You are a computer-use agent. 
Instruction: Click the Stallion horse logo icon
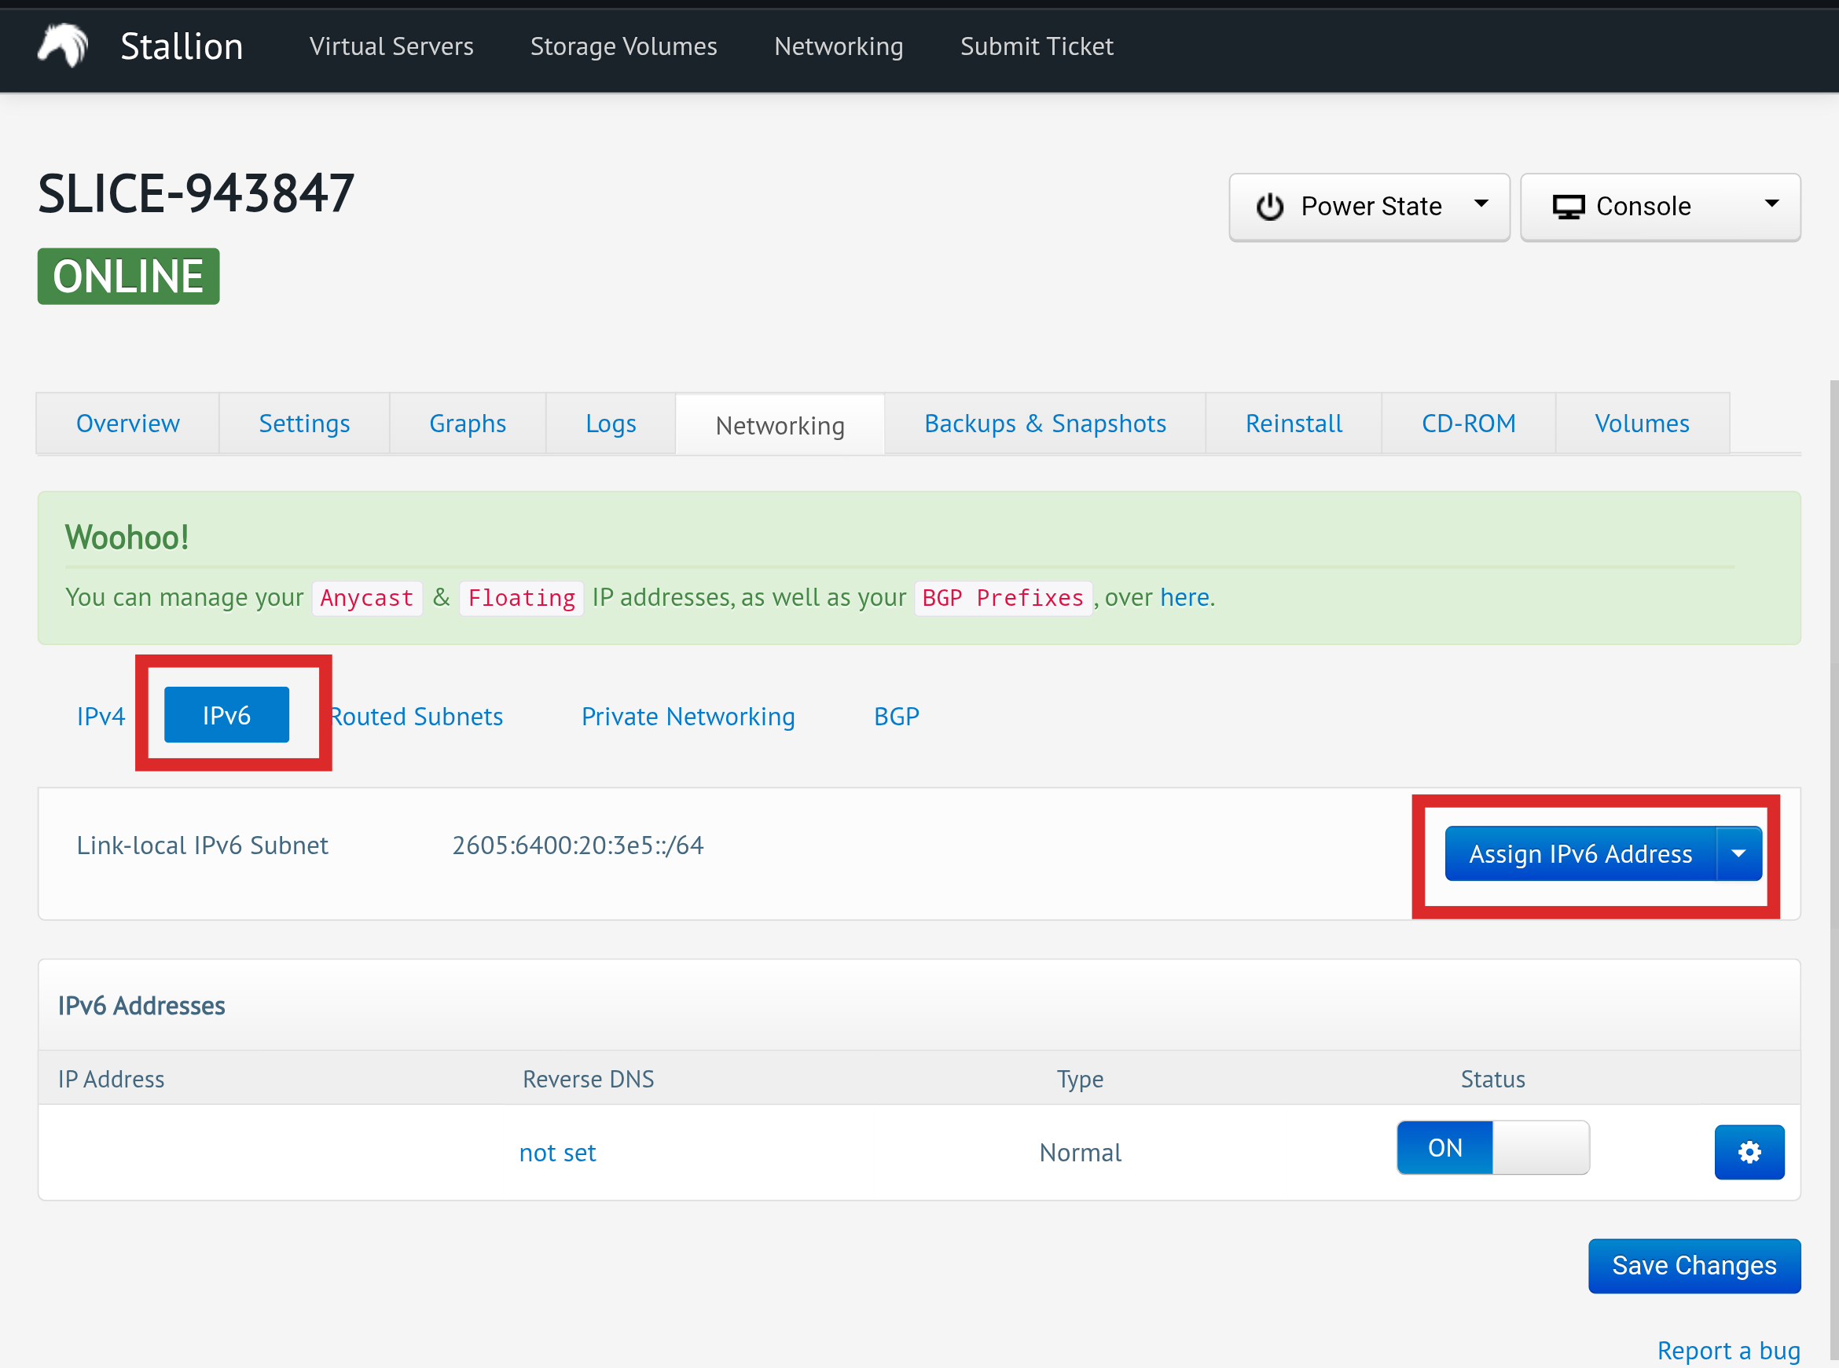(x=63, y=46)
